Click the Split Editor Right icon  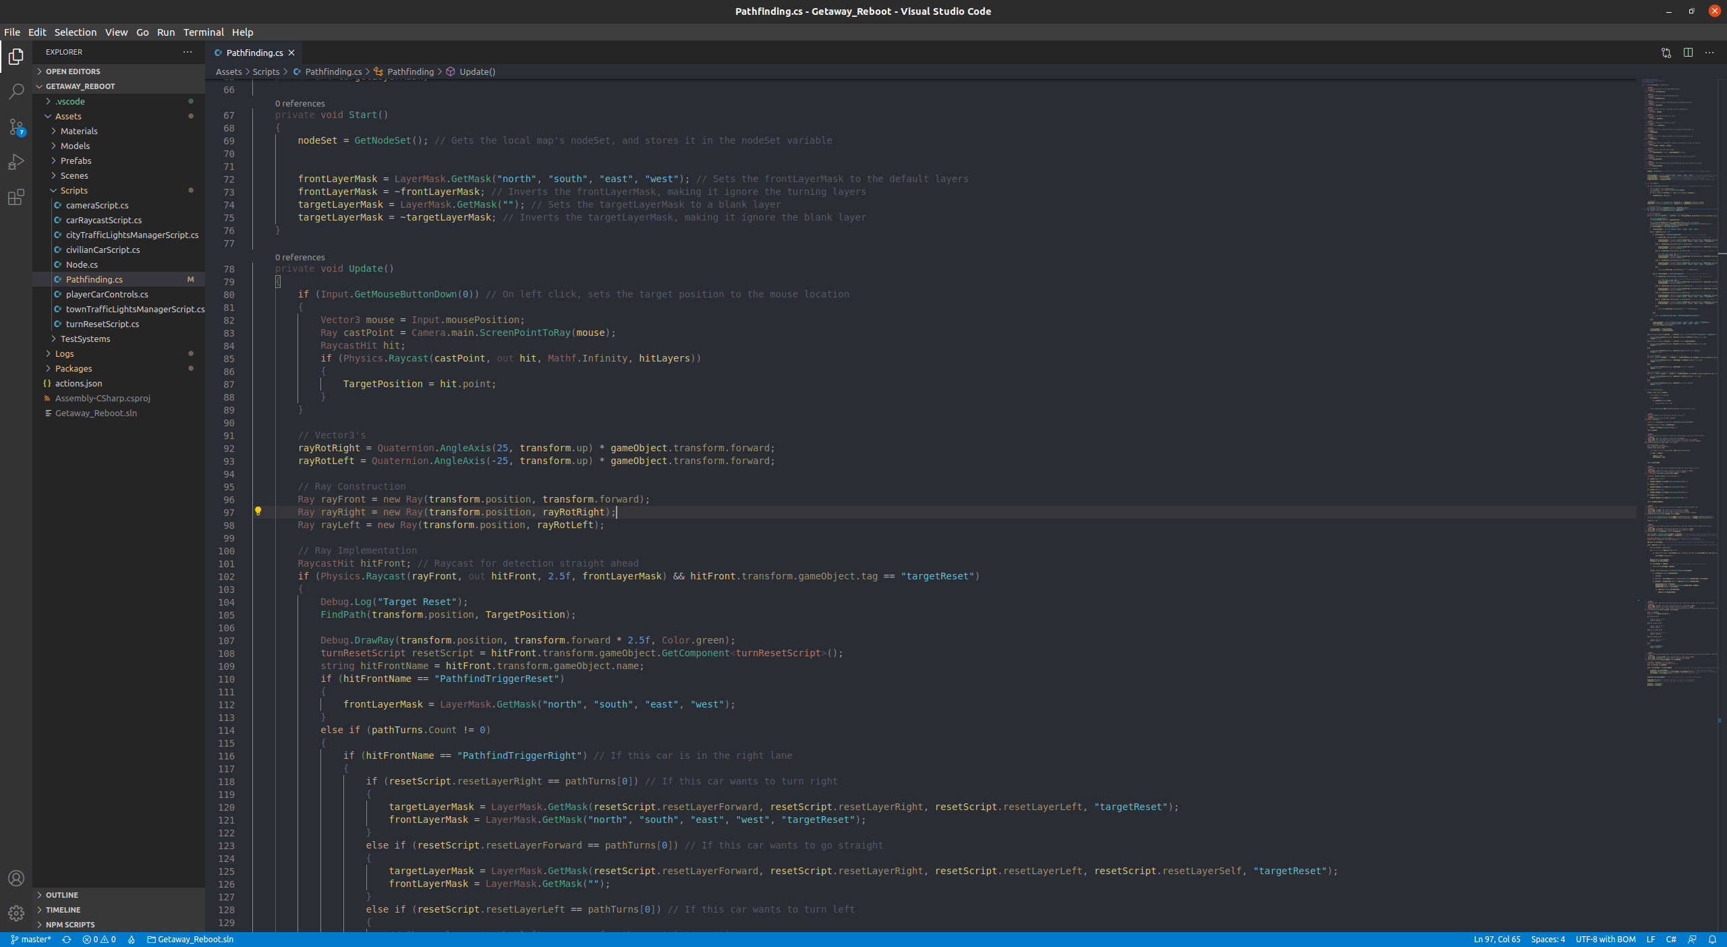coord(1688,53)
